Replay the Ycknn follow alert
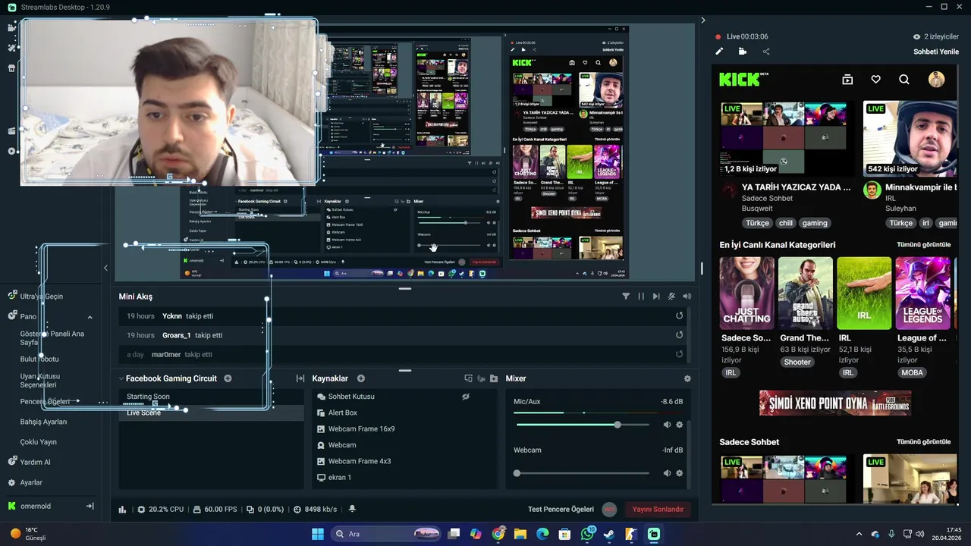Viewport: 971px width, 546px height. (679, 315)
